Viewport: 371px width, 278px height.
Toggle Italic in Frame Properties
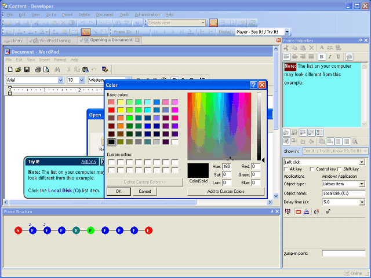[330, 57]
